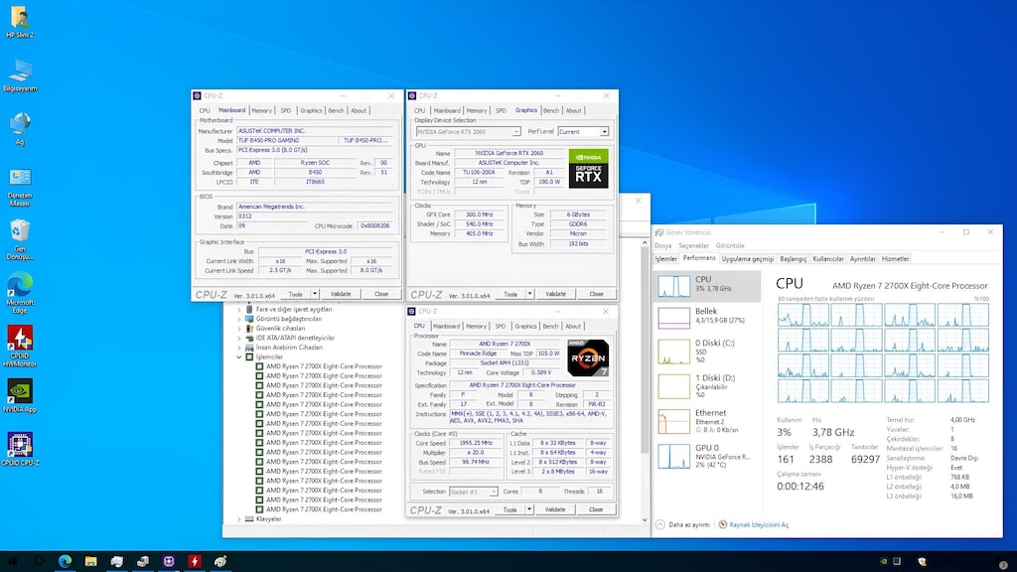Select the Microsoft Edge desktop shortcut
The image size is (1017, 572).
click(20, 293)
